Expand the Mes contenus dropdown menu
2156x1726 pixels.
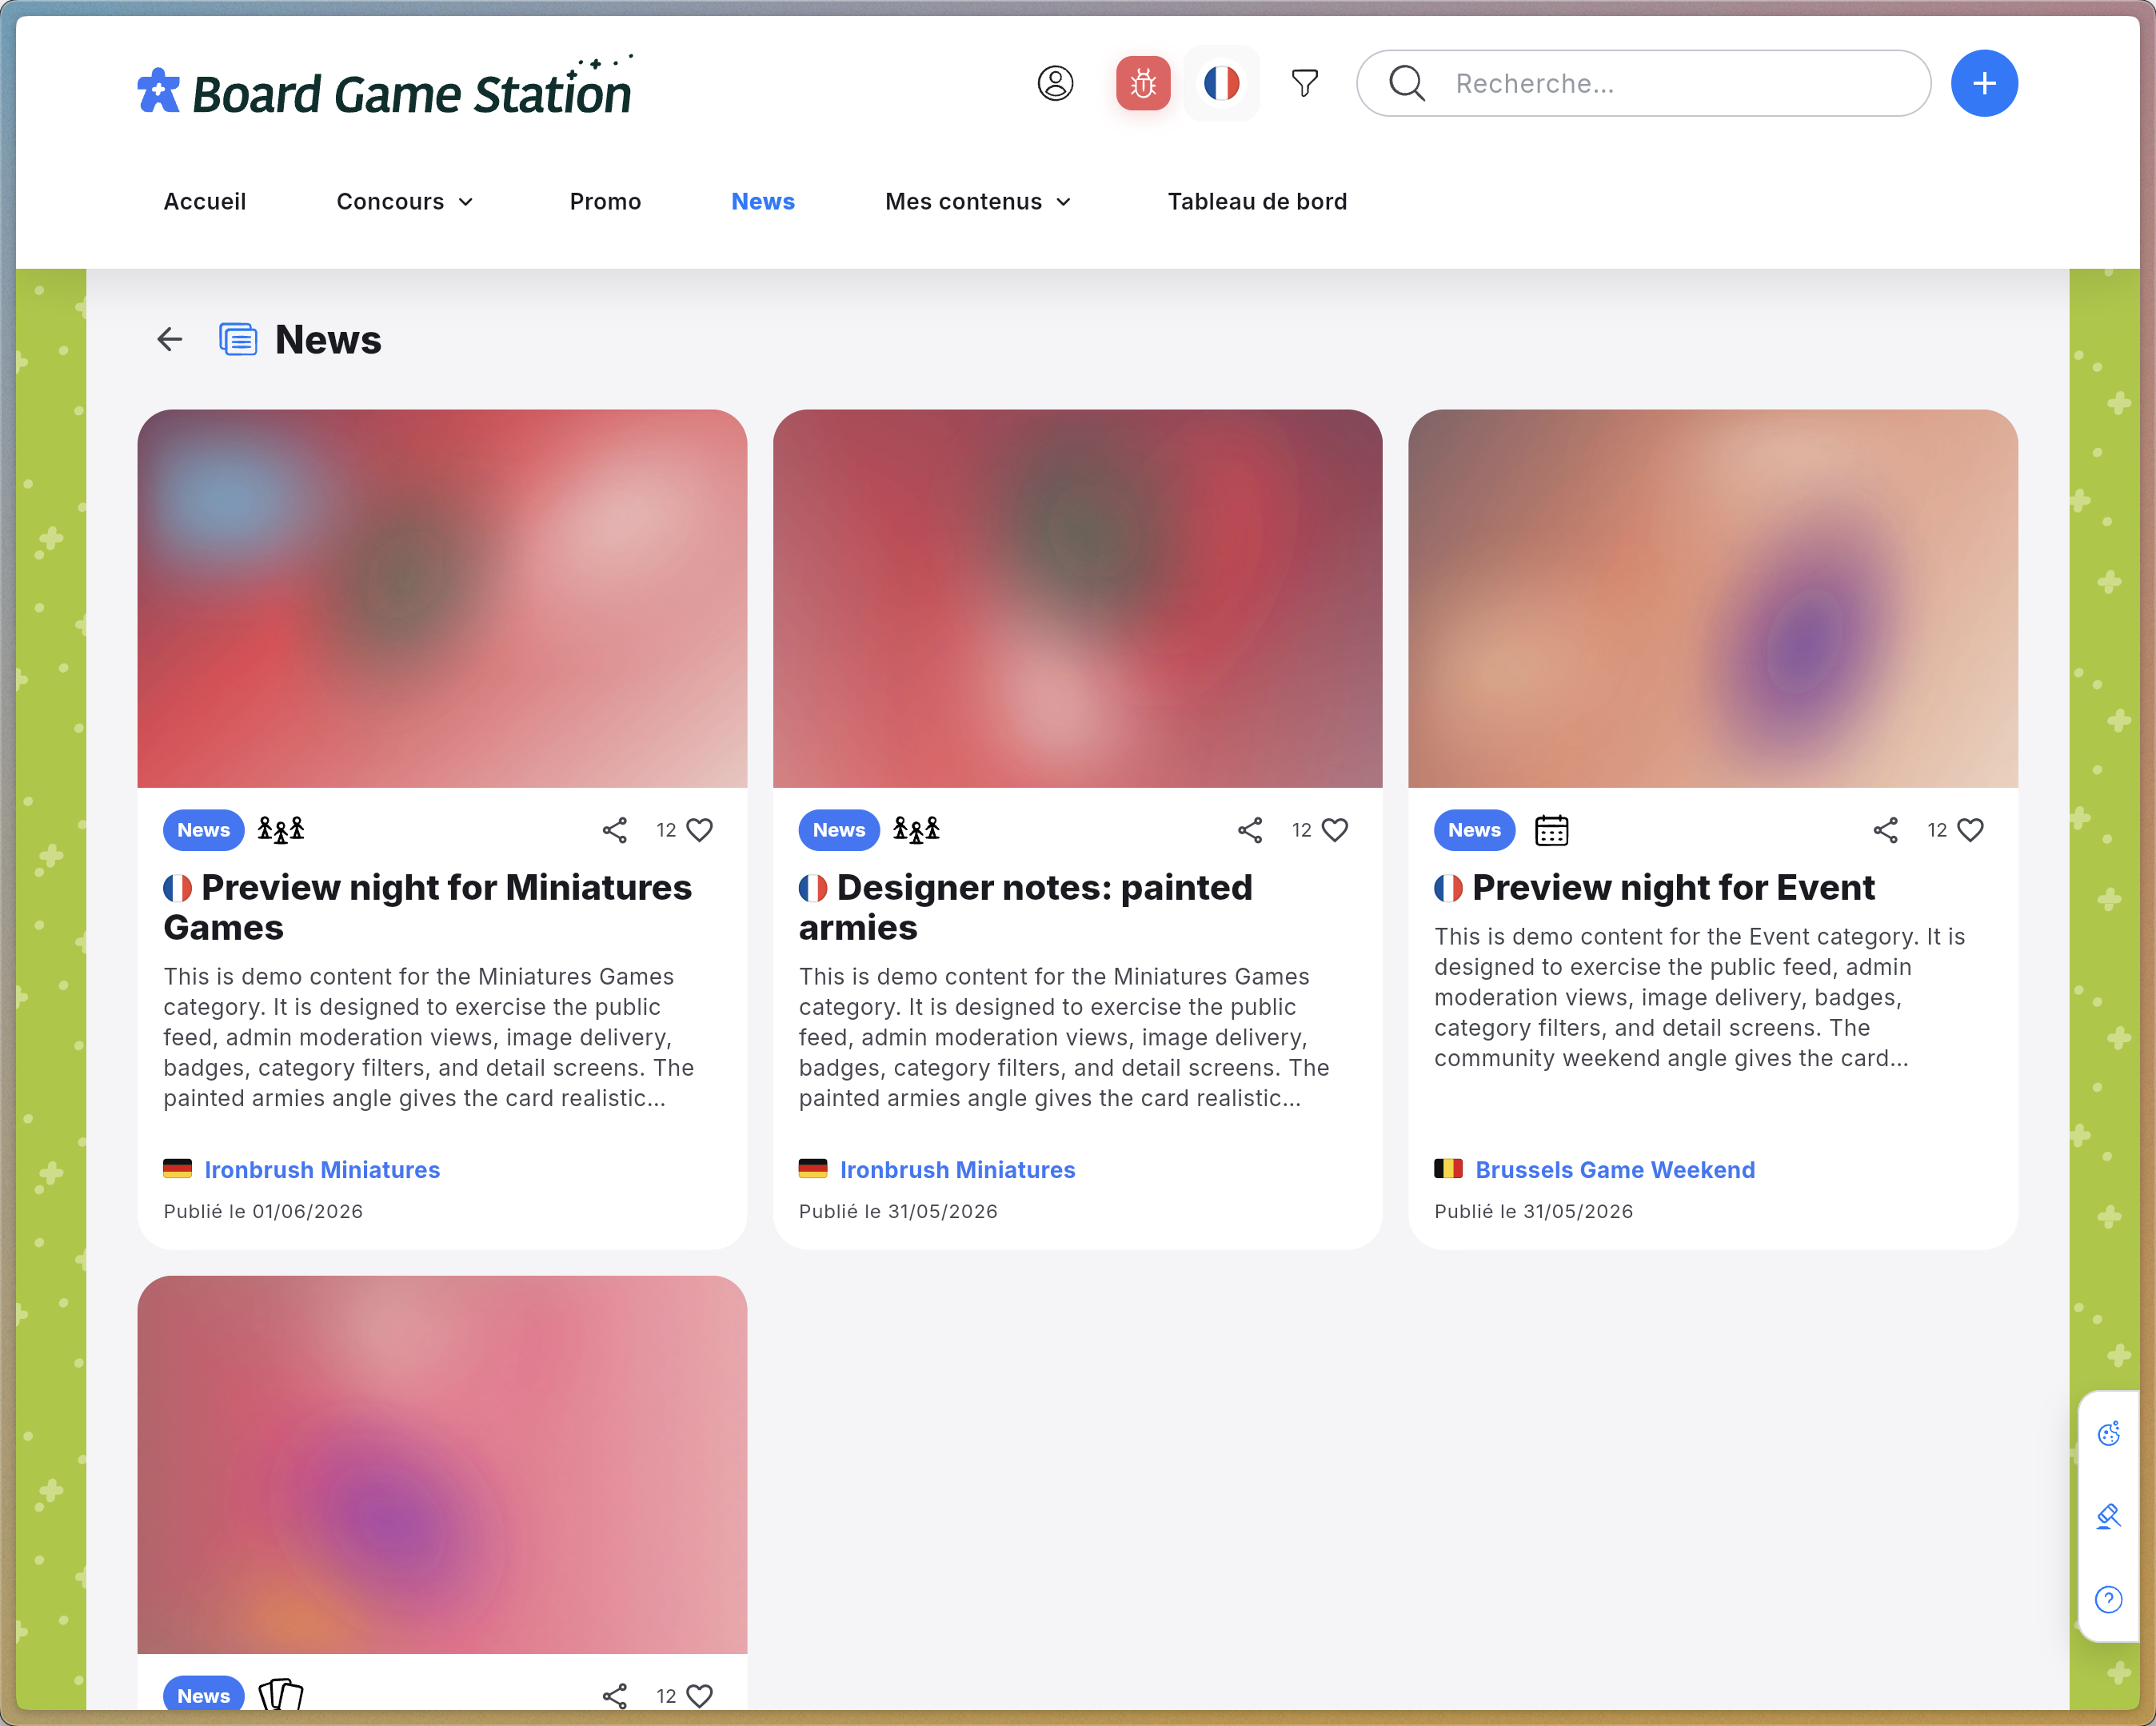pyautogui.click(x=978, y=202)
